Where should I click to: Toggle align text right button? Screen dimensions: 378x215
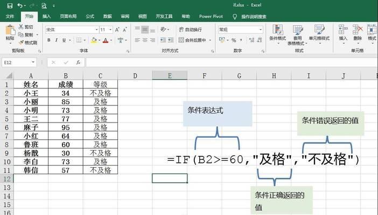point(152,40)
